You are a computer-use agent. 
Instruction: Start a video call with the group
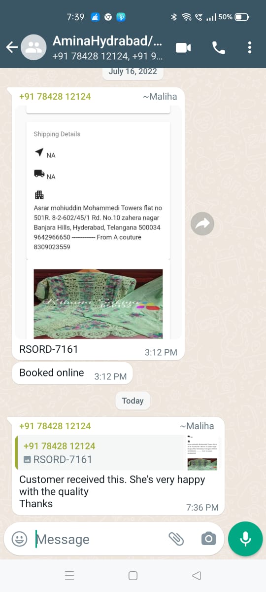pyautogui.click(x=183, y=47)
